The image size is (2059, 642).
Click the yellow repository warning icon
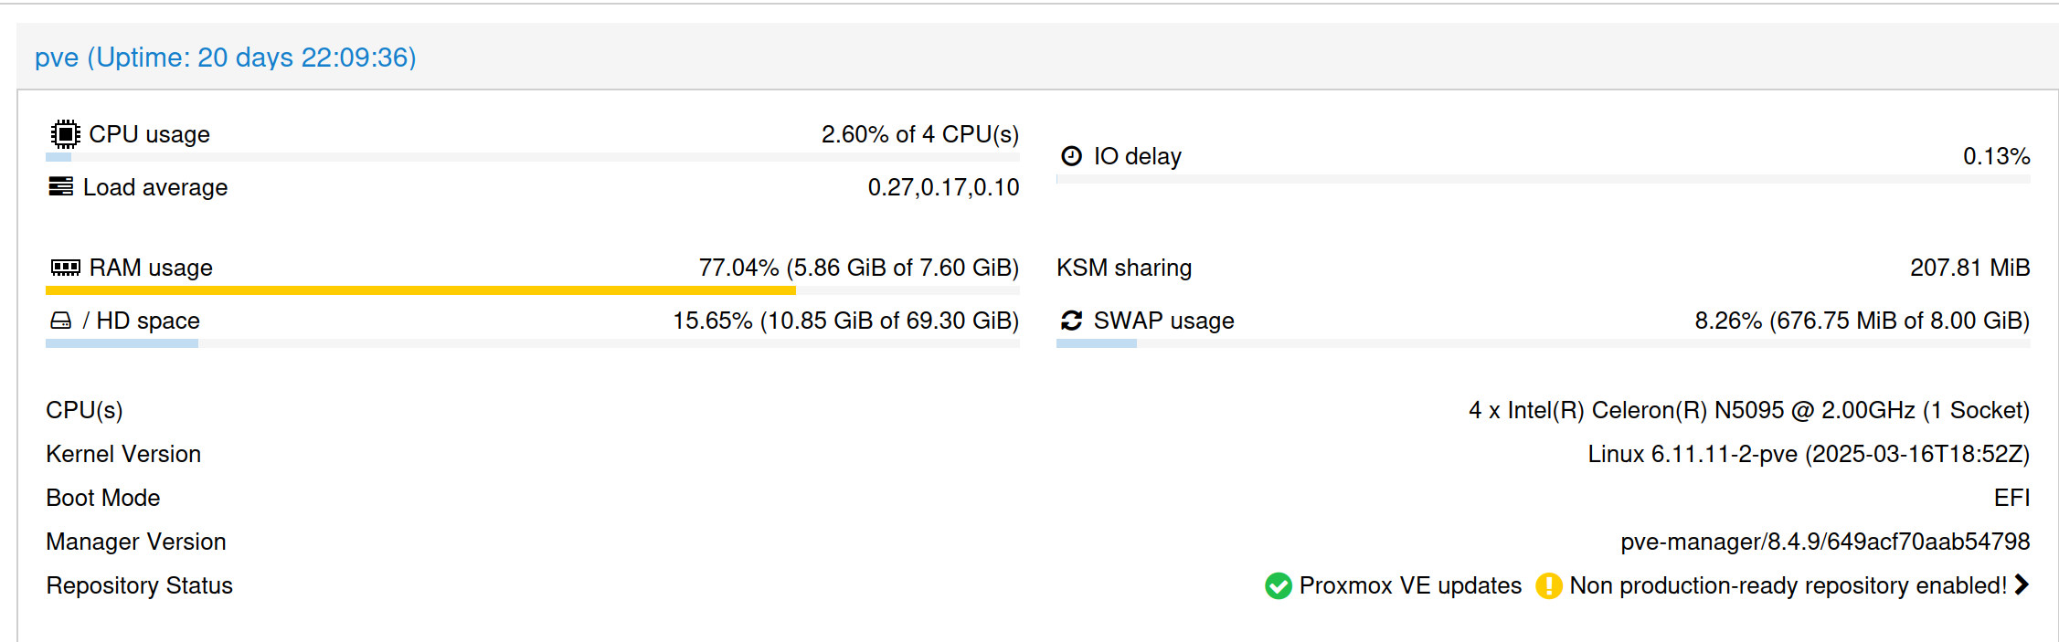[x=1548, y=585]
